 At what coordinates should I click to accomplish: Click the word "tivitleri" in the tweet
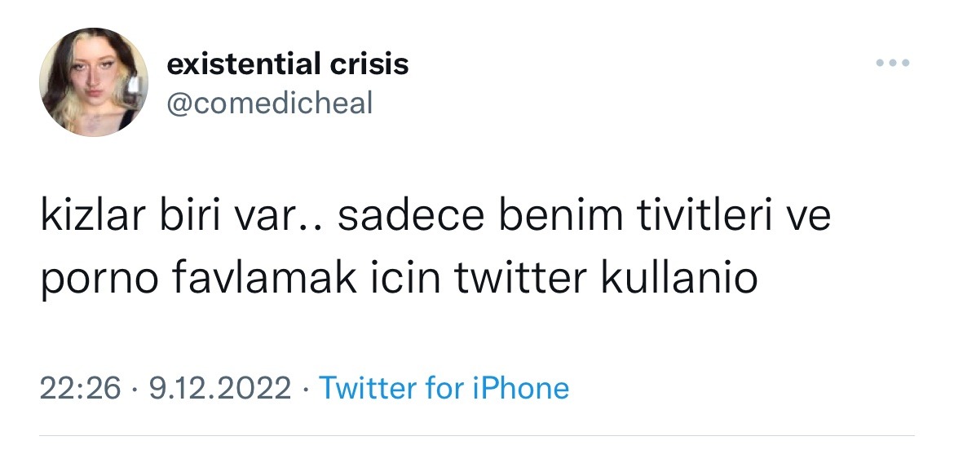(685, 219)
